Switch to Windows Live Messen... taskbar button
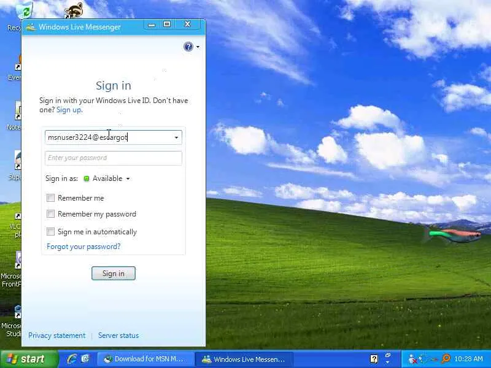 click(244, 359)
